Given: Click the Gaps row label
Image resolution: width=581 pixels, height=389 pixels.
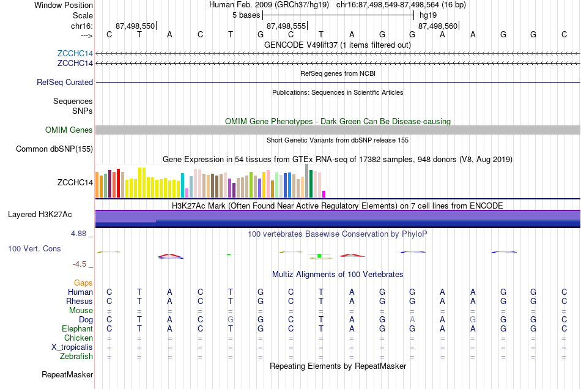Looking at the screenshot, I should [83, 283].
